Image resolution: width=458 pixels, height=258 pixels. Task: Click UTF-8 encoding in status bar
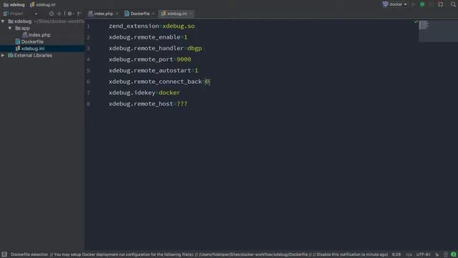(x=423, y=254)
